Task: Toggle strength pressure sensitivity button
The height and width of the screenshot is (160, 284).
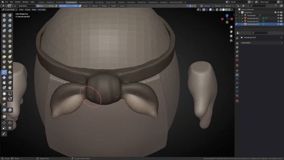Action: 80,6
